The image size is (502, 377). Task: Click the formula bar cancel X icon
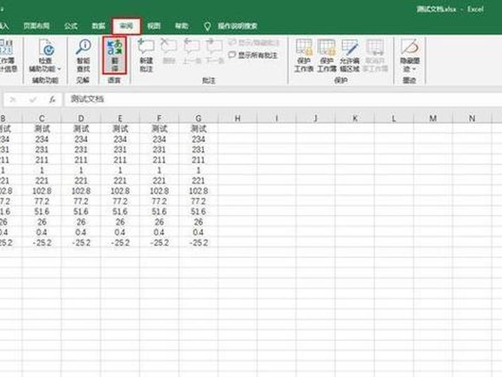[13, 100]
